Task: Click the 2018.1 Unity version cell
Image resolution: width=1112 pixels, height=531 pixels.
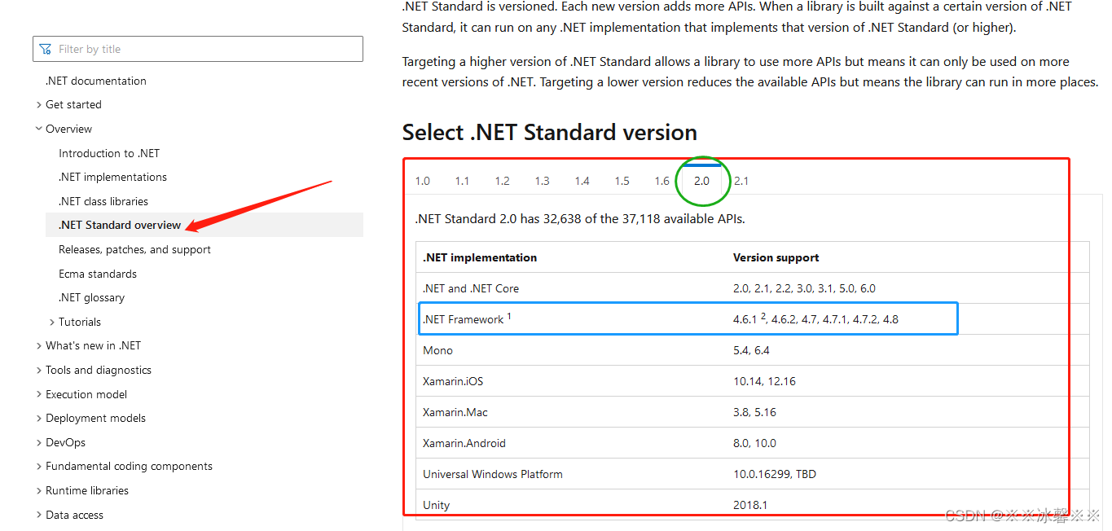Action: [x=750, y=505]
